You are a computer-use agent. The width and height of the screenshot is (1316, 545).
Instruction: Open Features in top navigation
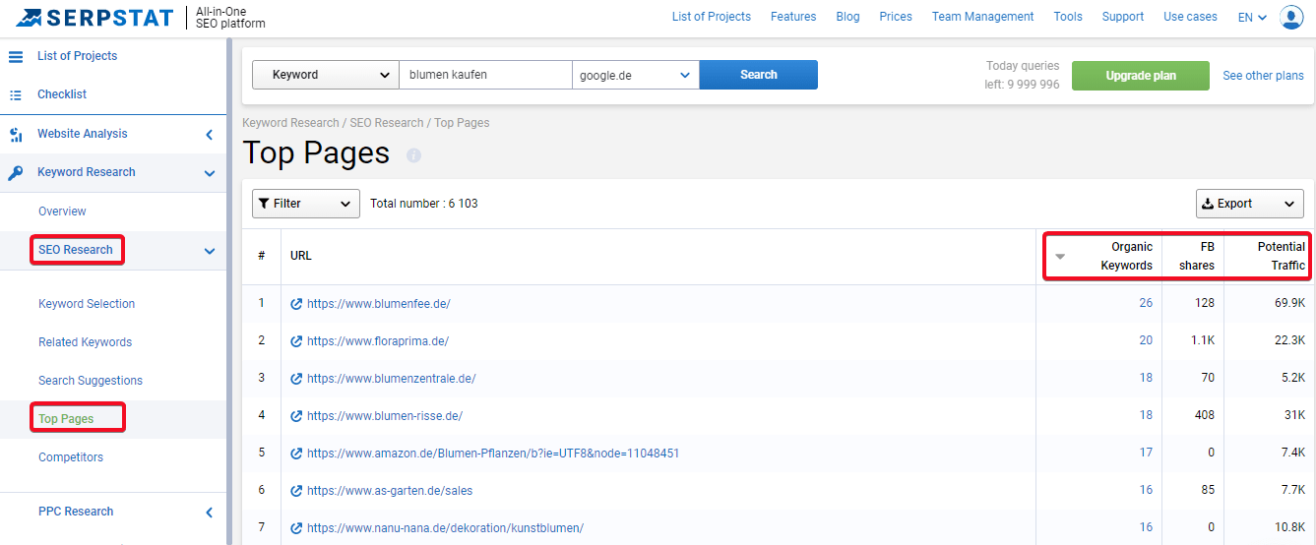tap(793, 17)
